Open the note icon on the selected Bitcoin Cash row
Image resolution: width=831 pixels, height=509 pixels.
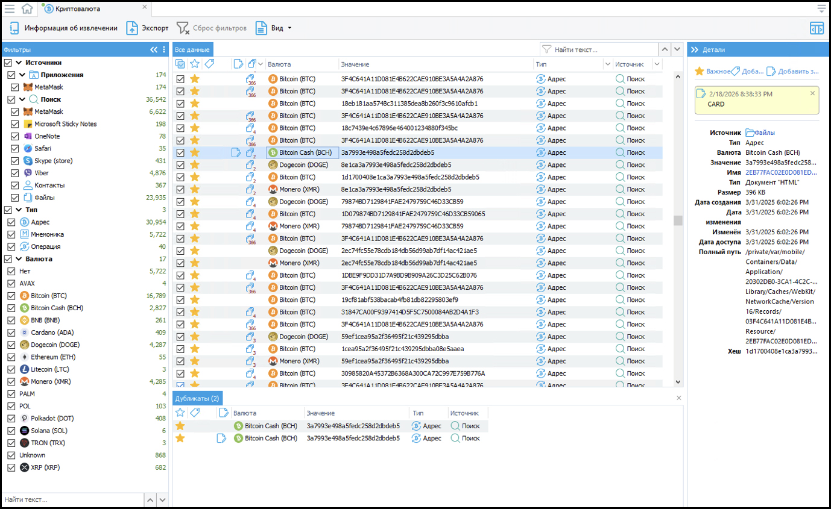(237, 152)
